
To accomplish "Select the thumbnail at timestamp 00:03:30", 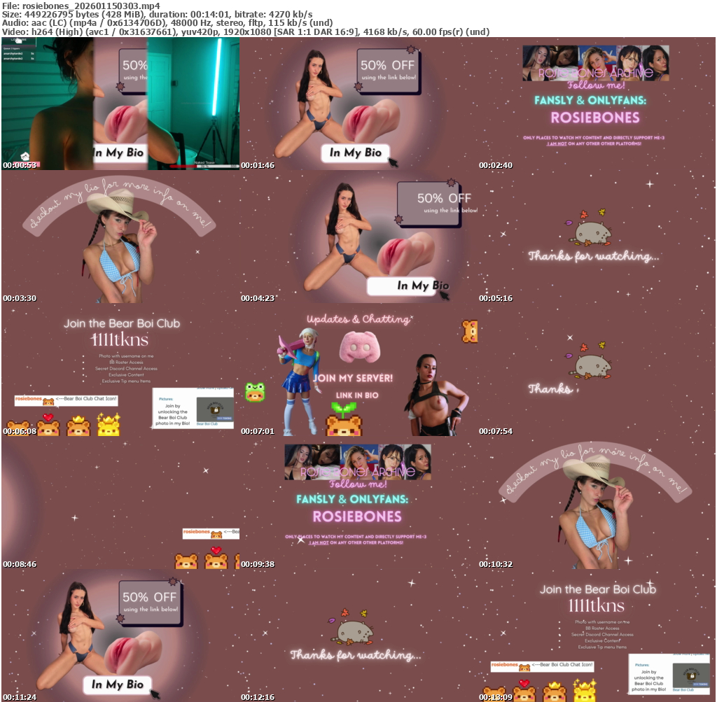I will (x=120, y=237).
